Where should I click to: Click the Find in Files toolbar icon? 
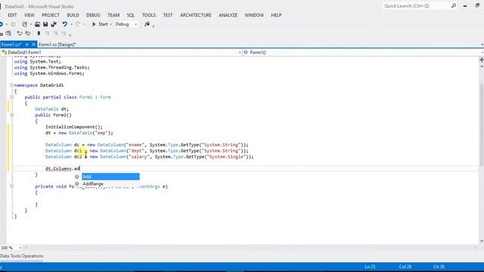[147, 24]
